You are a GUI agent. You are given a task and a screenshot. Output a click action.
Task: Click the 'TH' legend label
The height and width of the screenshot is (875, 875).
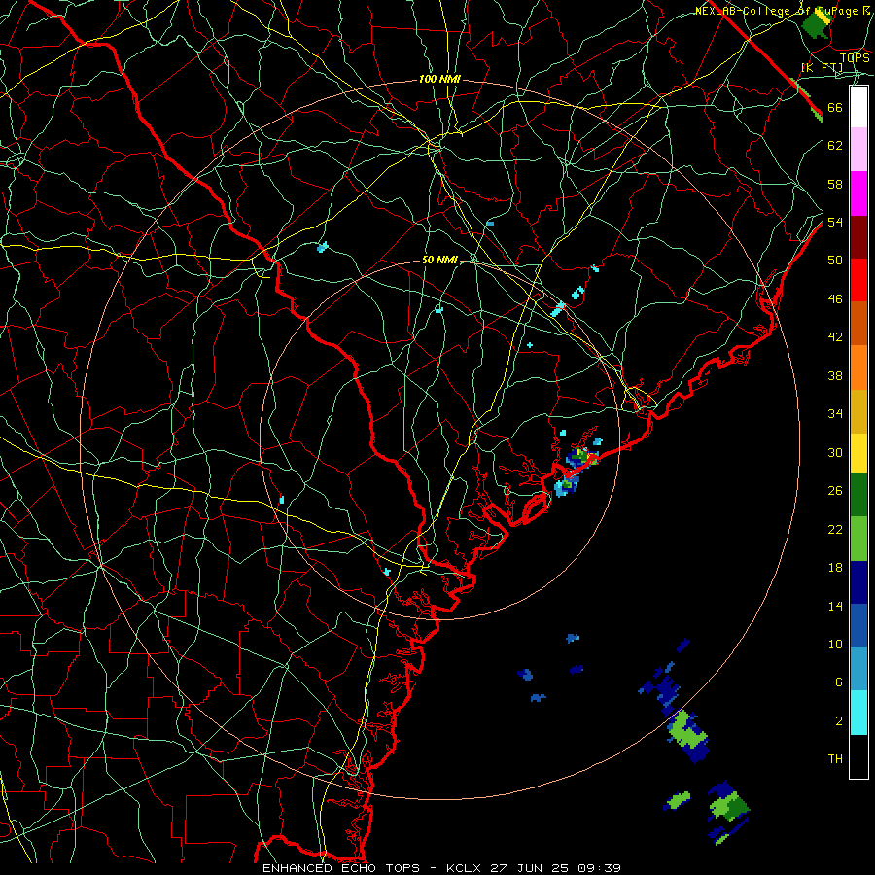tap(835, 759)
